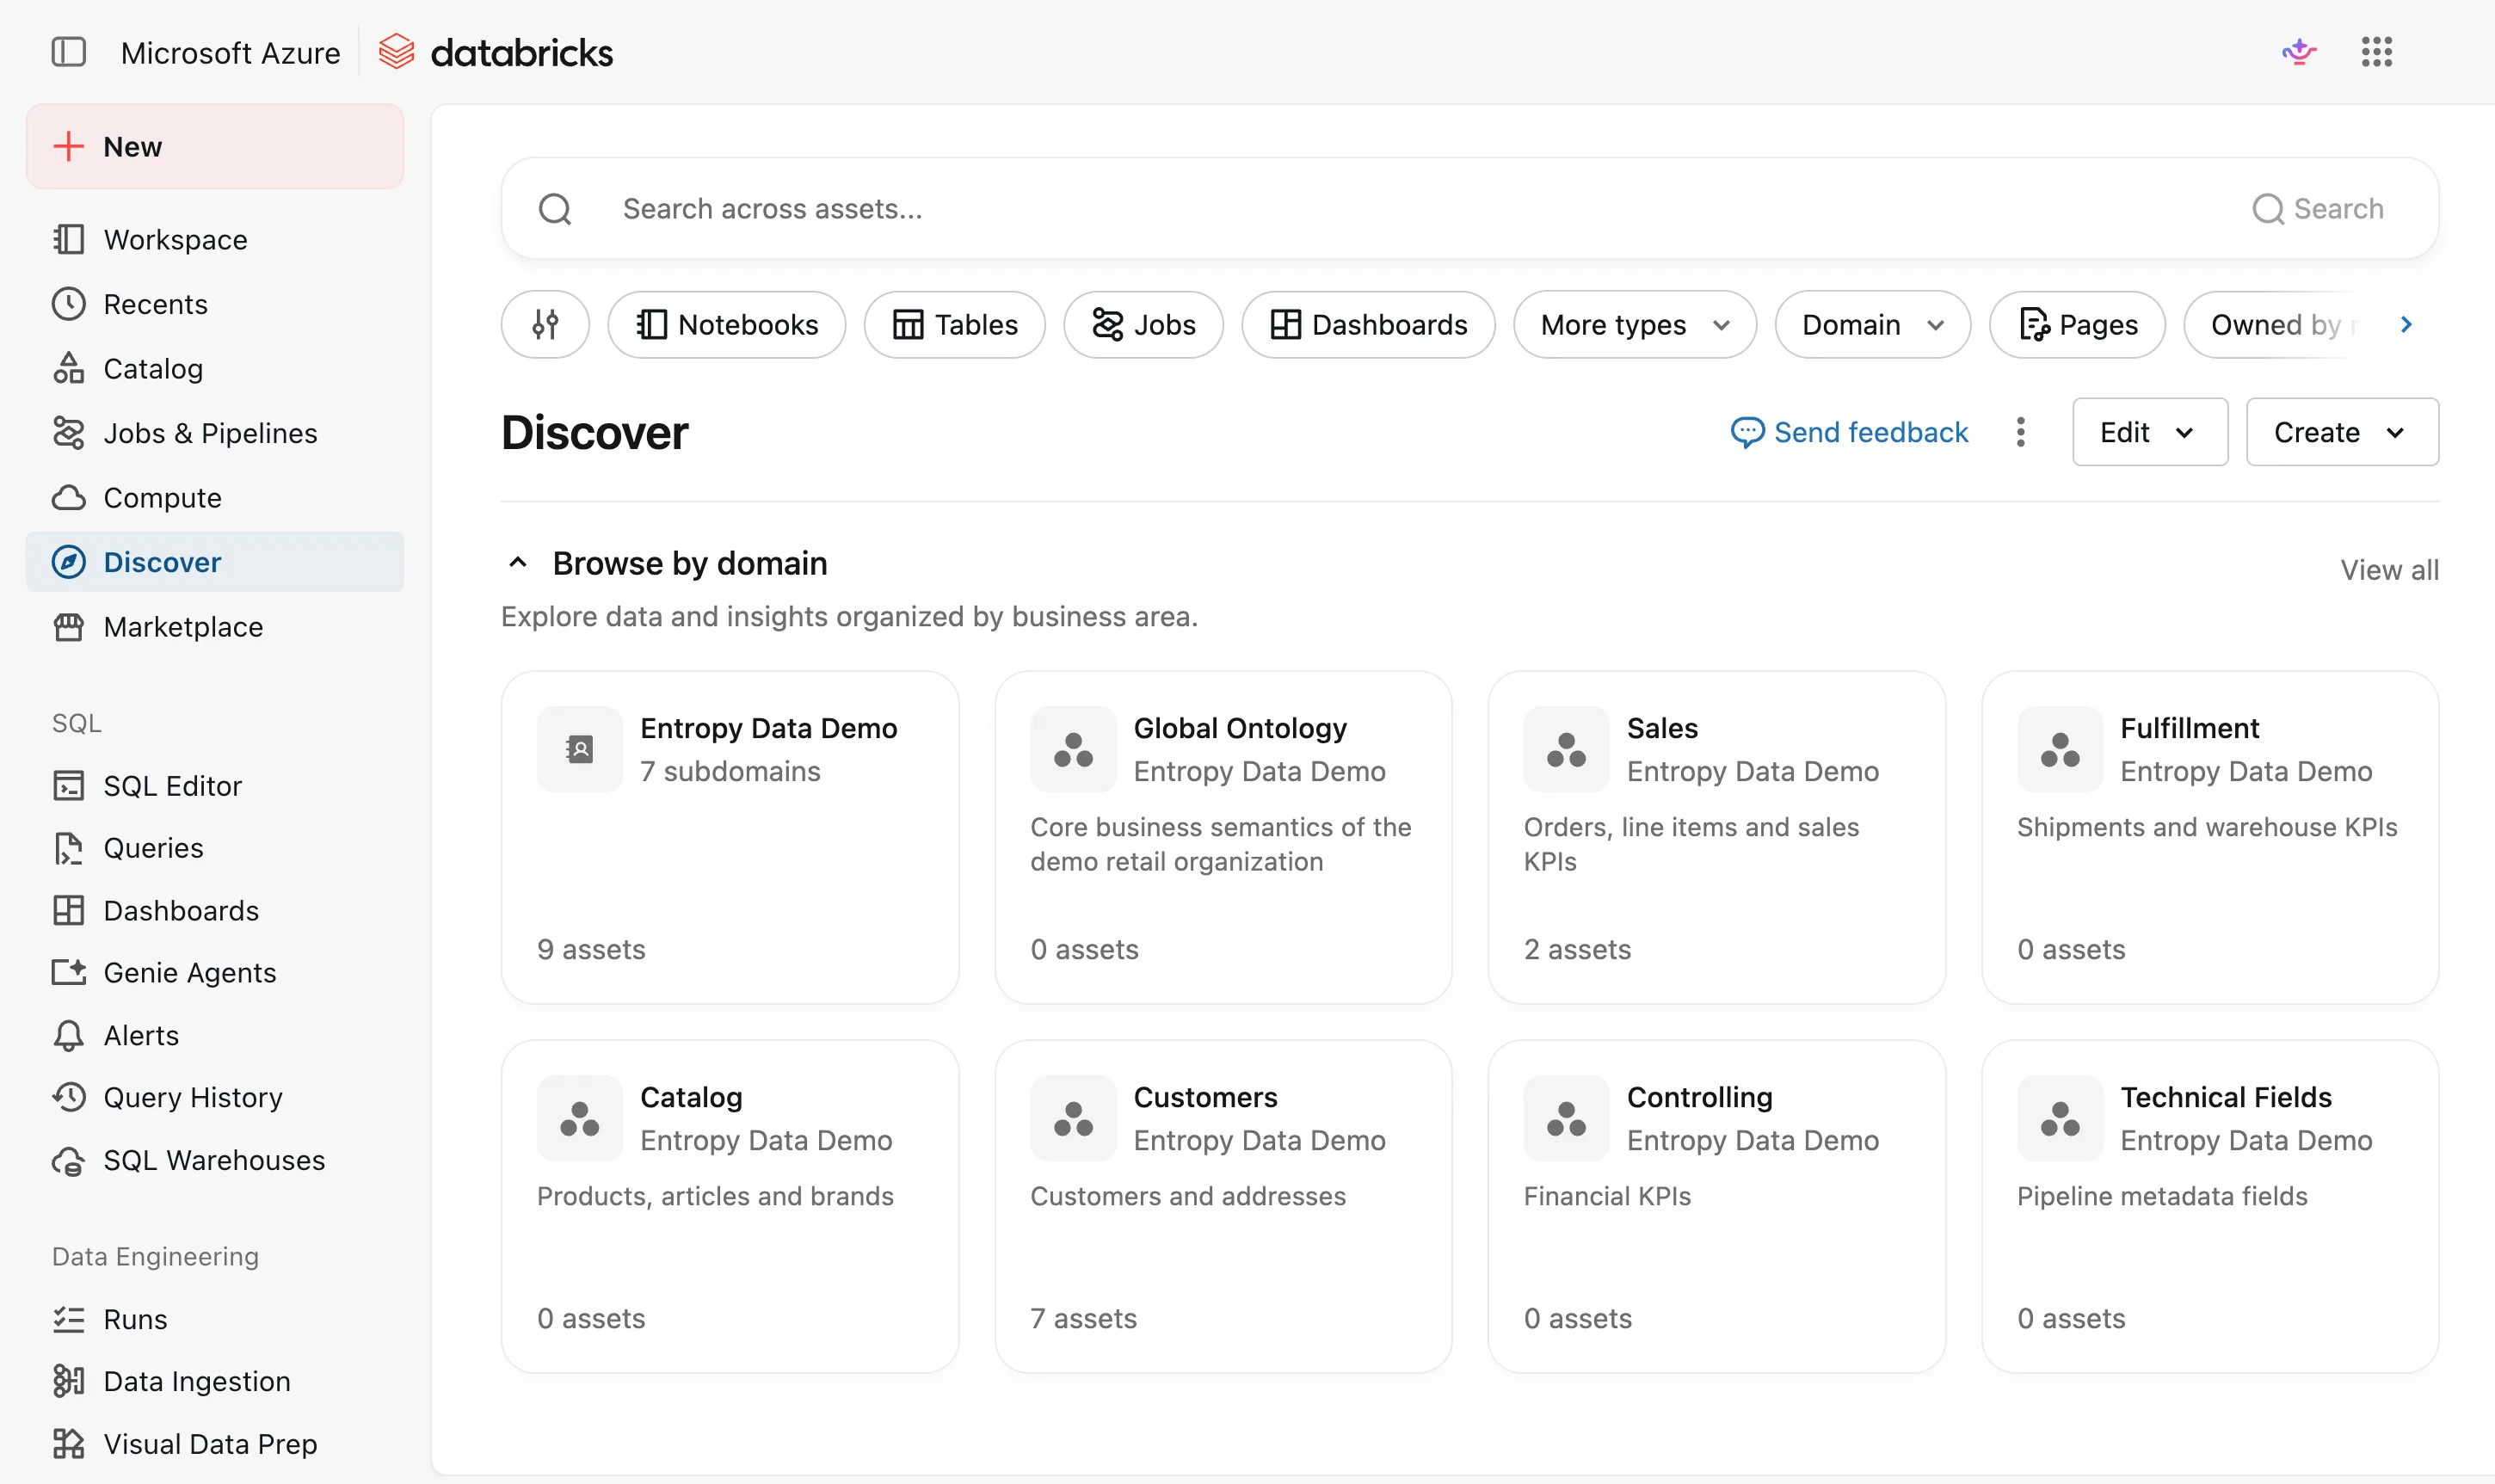
Task: Open the apps grid icon
Action: click(2377, 51)
